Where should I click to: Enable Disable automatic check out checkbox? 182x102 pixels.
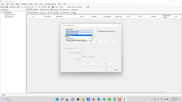coord(98,31)
